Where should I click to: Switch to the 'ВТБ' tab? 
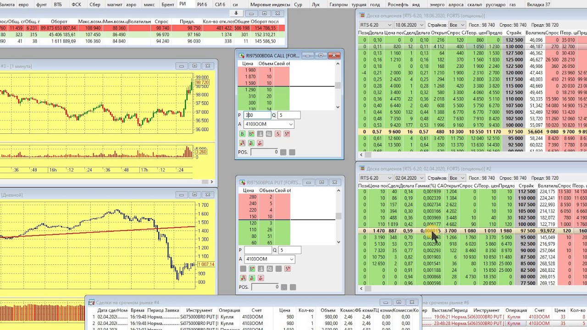click(58, 4)
